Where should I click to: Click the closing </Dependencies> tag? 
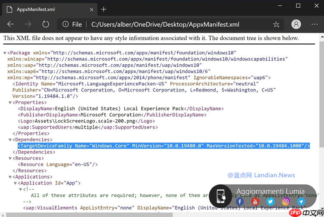34,152
